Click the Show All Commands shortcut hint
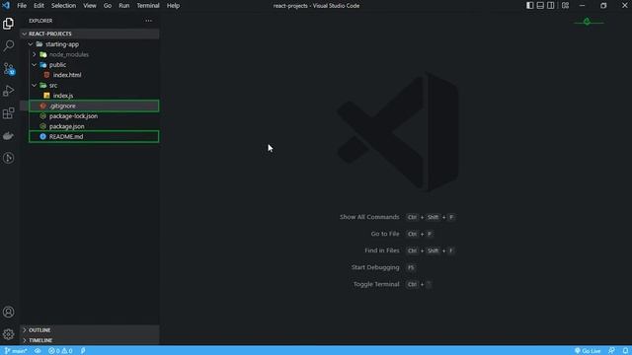632x355 pixels. 397,217
